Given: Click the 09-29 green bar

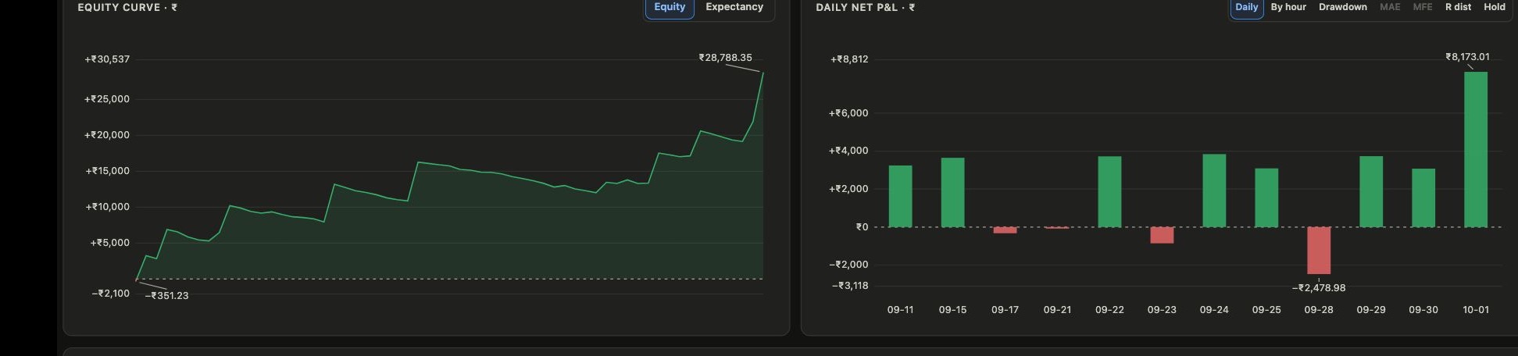Looking at the screenshot, I should [x=1371, y=192].
